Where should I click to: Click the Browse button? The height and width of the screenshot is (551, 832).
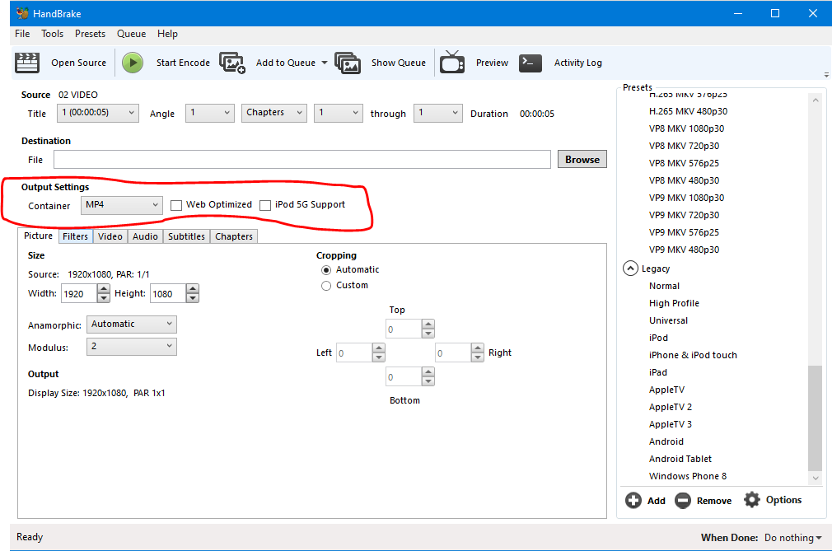point(582,159)
